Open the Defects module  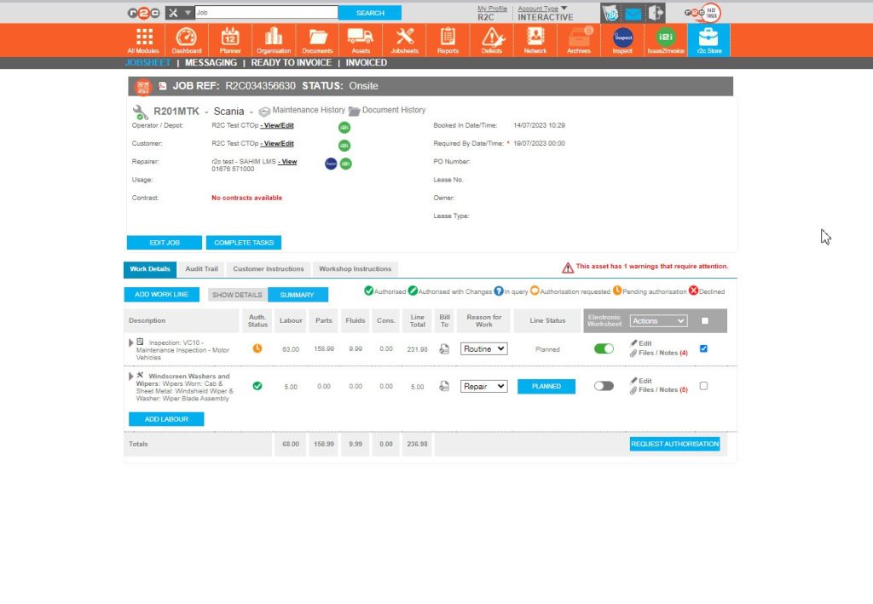(491, 39)
